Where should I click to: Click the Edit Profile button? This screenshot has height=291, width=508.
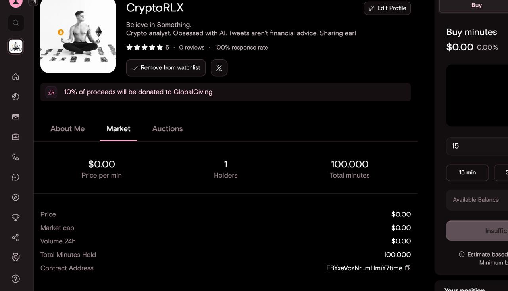[387, 8]
